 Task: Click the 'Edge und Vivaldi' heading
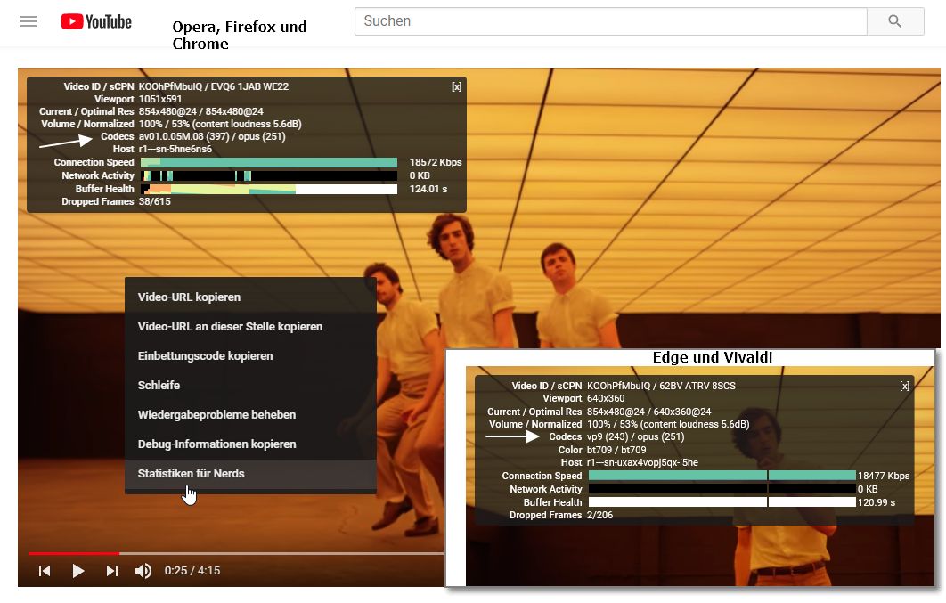[713, 357]
